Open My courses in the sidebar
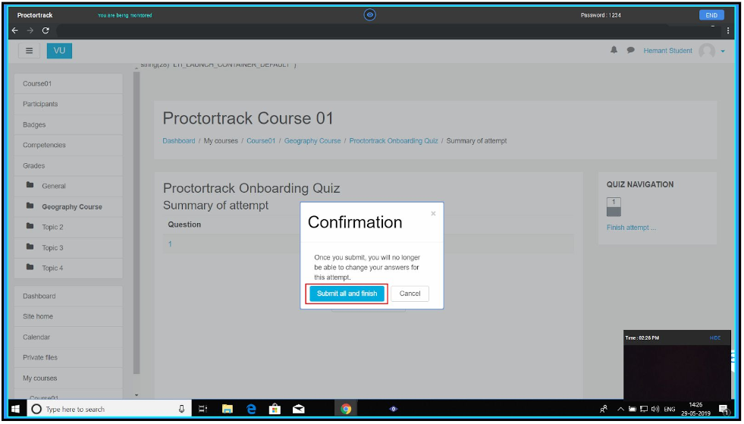Viewport: 744px width, 424px height. 68,378
